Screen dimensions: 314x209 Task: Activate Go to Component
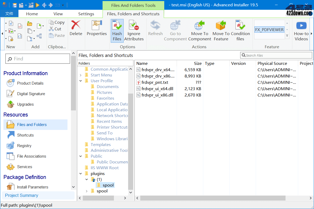pos(175,30)
